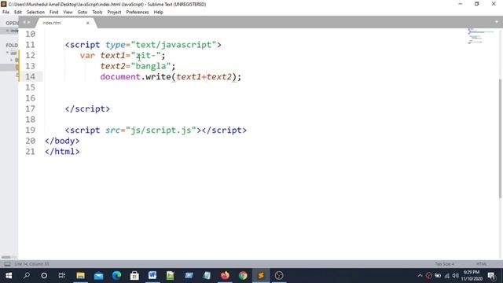Open File Explorer from the taskbar
This screenshot has width=503, height=283.
pos(80,276)
